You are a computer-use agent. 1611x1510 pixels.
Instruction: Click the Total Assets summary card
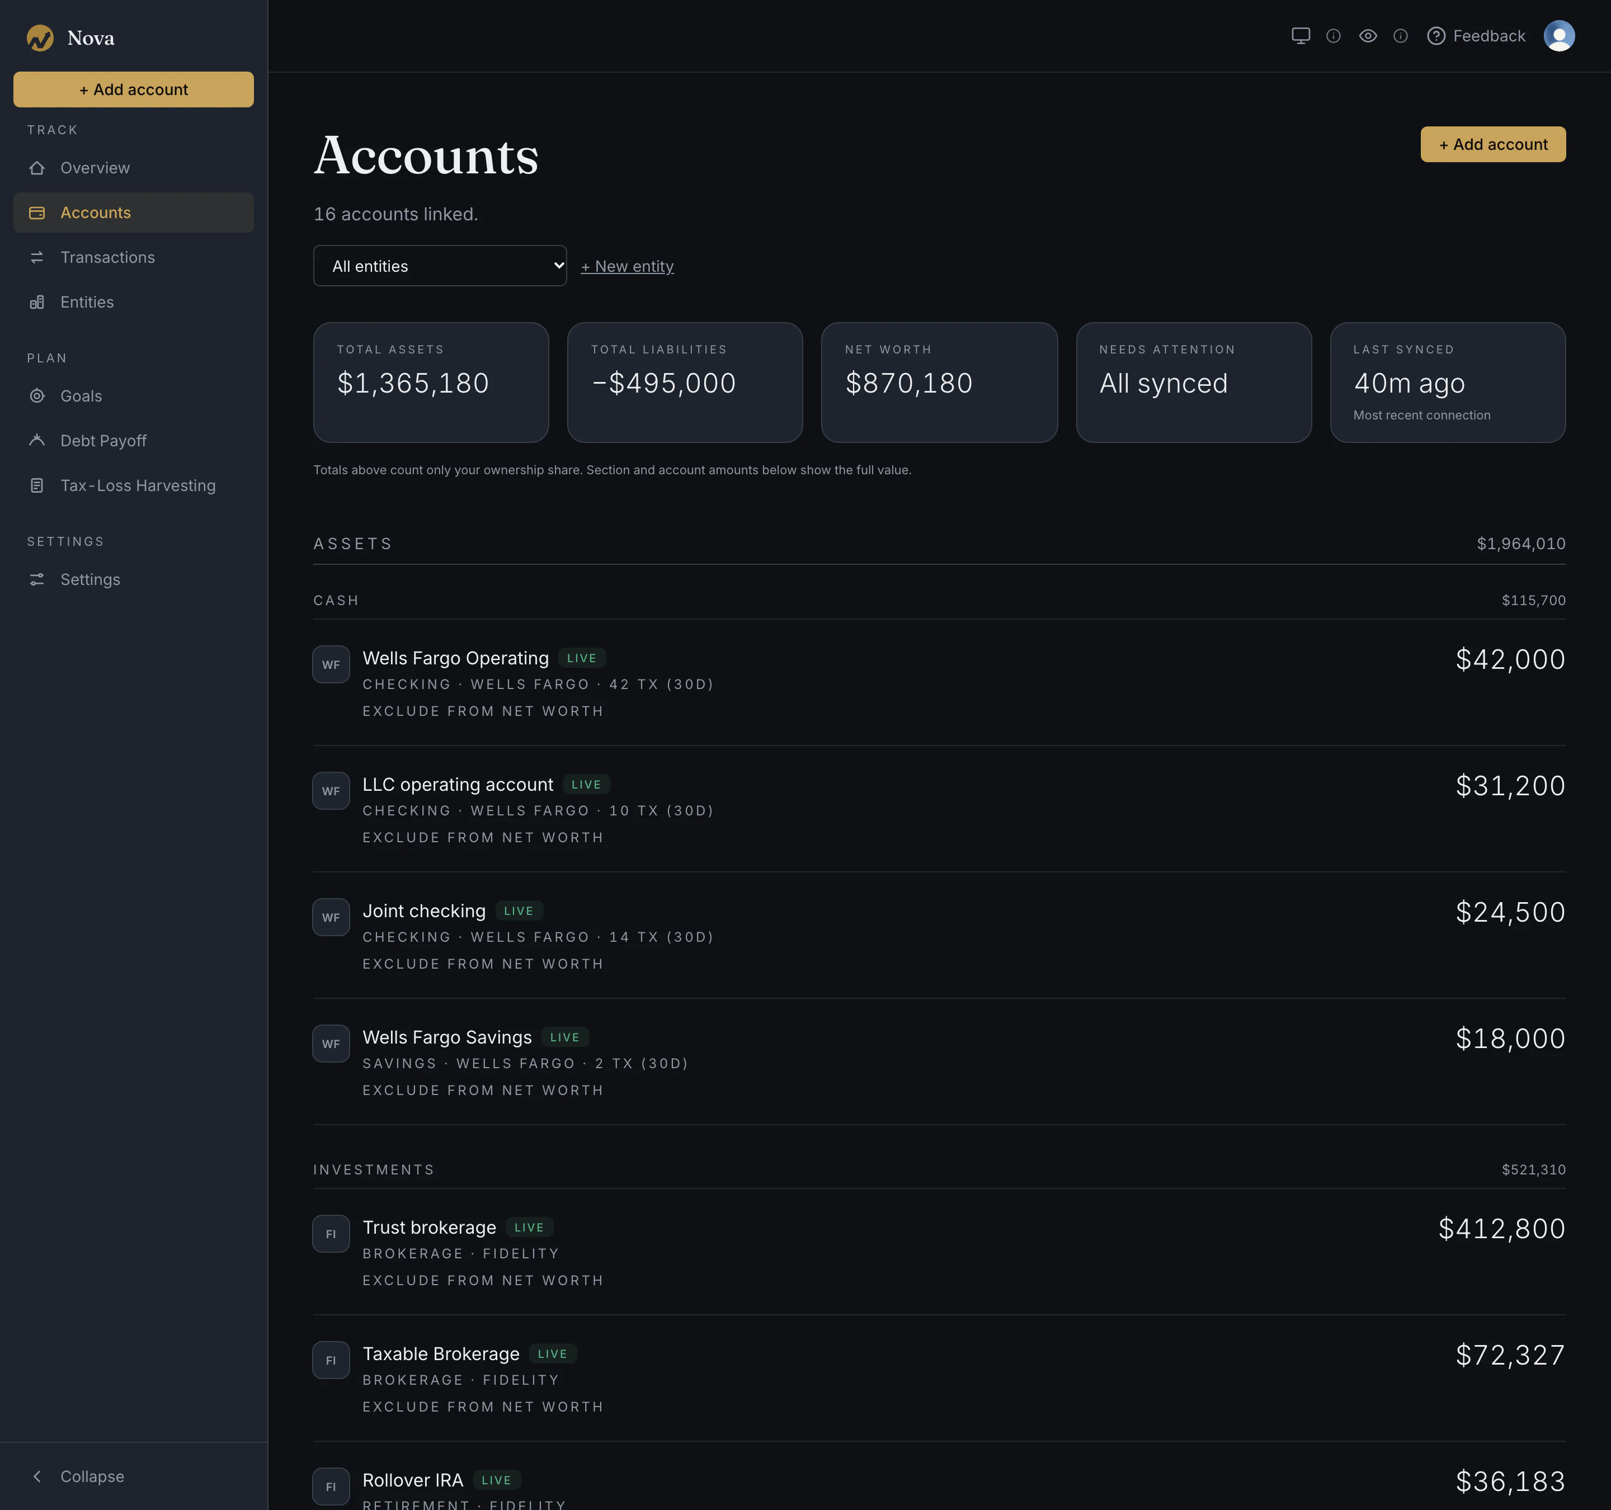(x=431, y=383)
